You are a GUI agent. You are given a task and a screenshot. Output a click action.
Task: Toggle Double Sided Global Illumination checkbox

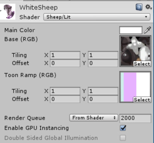[123, 138]
